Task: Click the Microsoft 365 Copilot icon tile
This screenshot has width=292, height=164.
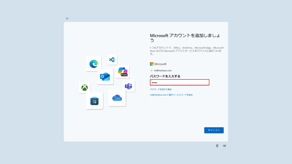Action: (123, 71)
